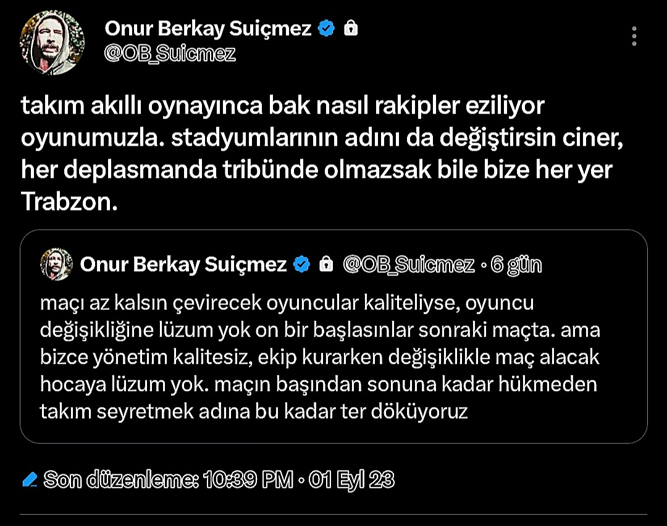Click the verified badge inside the quoted tweet
This screenshot has width=667, height=526.
pos(301,265)
